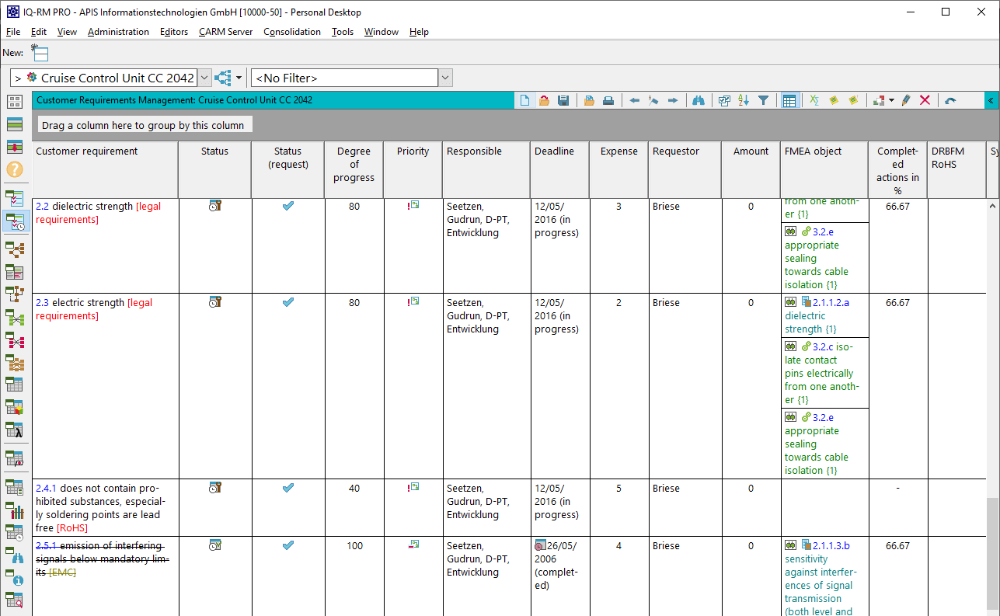Click the printer icon in the toolbar
Image resolution: width=1000 pixels, height=616 pixels.
pos(608,100)
